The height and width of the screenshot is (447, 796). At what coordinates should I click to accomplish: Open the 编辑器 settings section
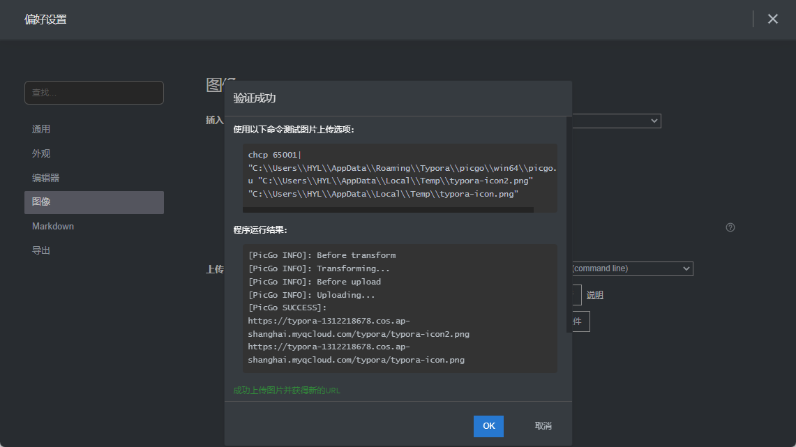pos(94,178)
